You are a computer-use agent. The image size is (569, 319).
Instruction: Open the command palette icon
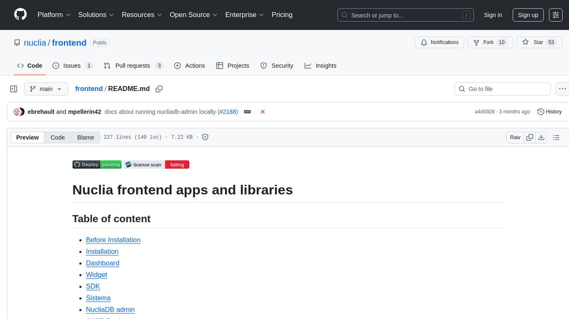tap(556, 15)
